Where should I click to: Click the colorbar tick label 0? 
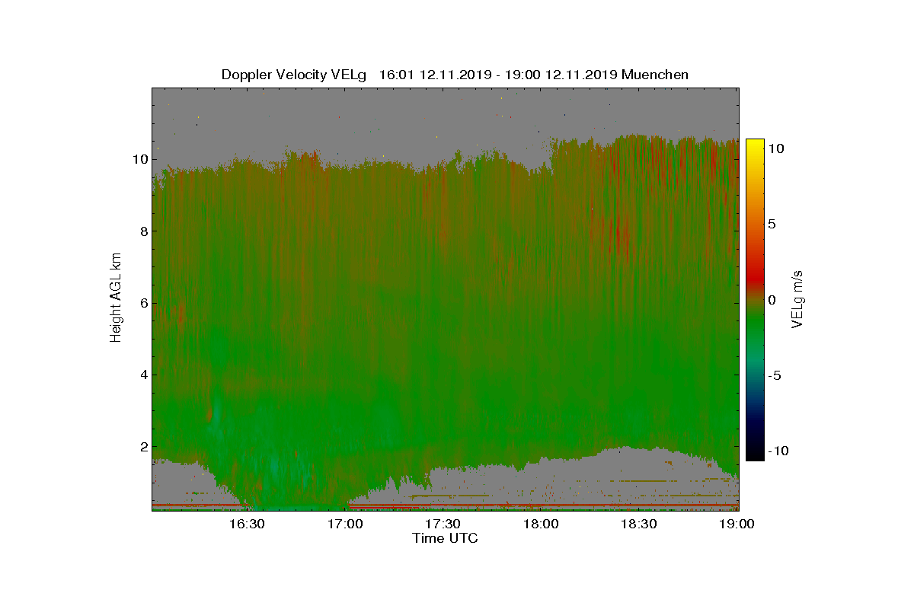(772, 300)
